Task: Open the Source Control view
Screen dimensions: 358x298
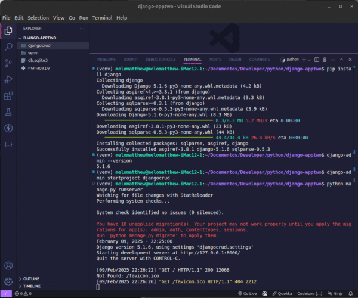Action: tap(8, 63)
